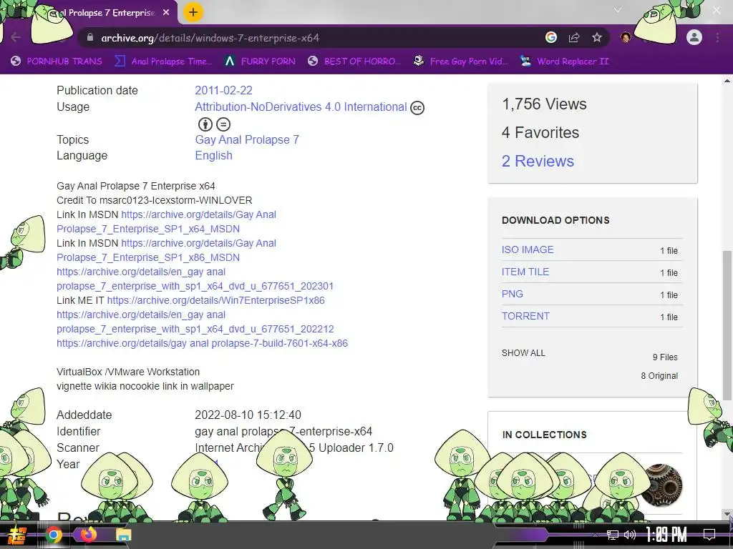This screenshot has height=549, width=733.
Task: Click the CC attribution person icon
Action: 205,124
